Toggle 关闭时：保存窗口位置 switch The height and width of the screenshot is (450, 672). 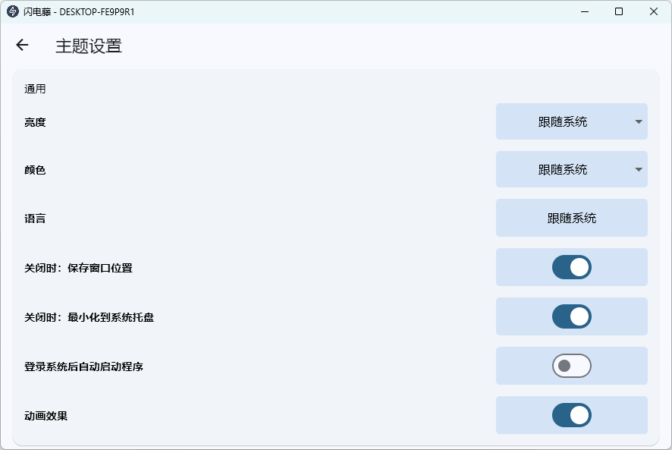(571, 267)
